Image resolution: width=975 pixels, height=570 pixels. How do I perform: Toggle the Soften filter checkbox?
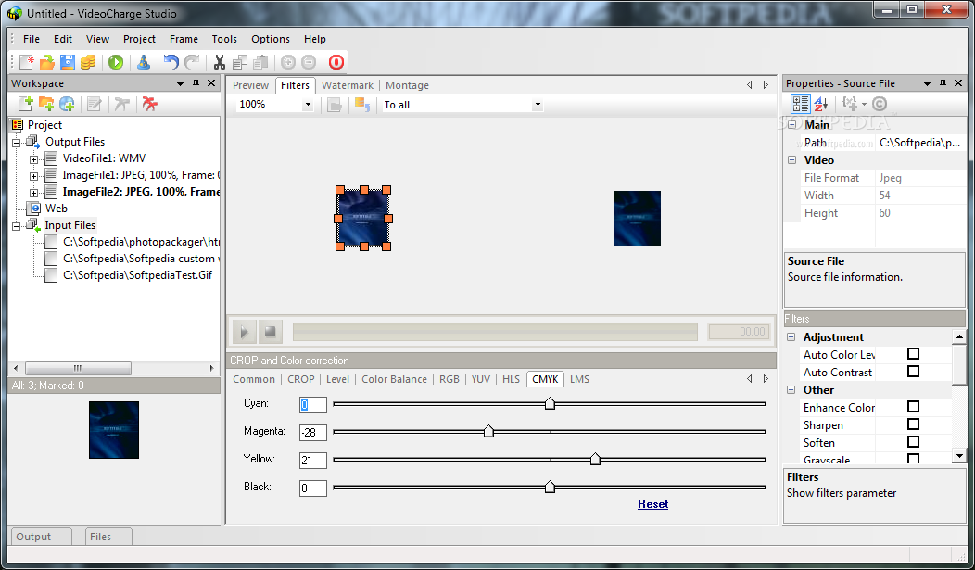913,442
